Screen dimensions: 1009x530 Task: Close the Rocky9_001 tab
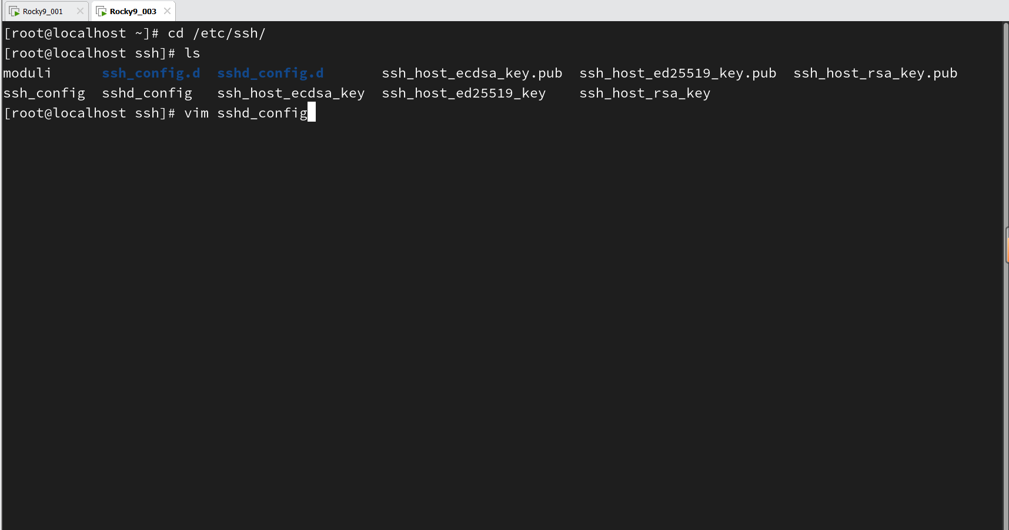(x=80, y=11)
